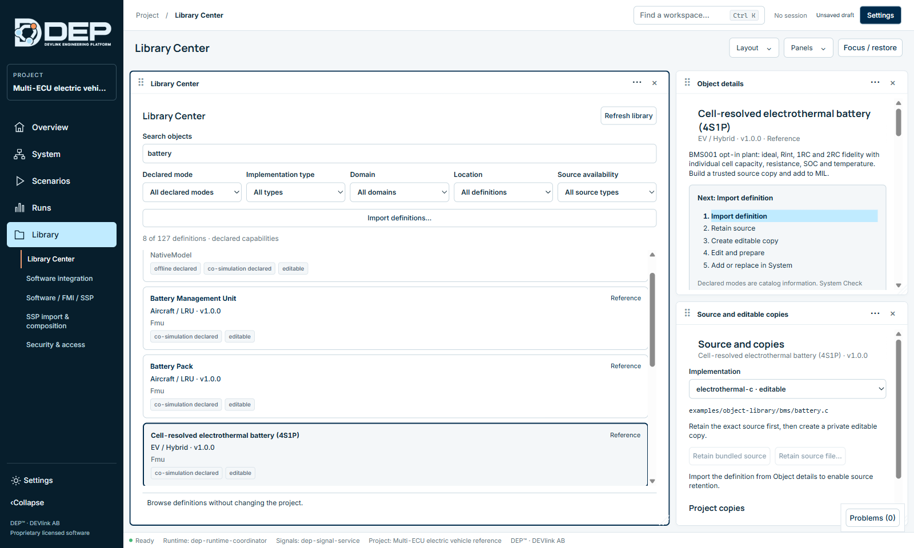Click Object details panel scrollbar
This screenshot has height=548, width=914.
(x=899, y=123)
